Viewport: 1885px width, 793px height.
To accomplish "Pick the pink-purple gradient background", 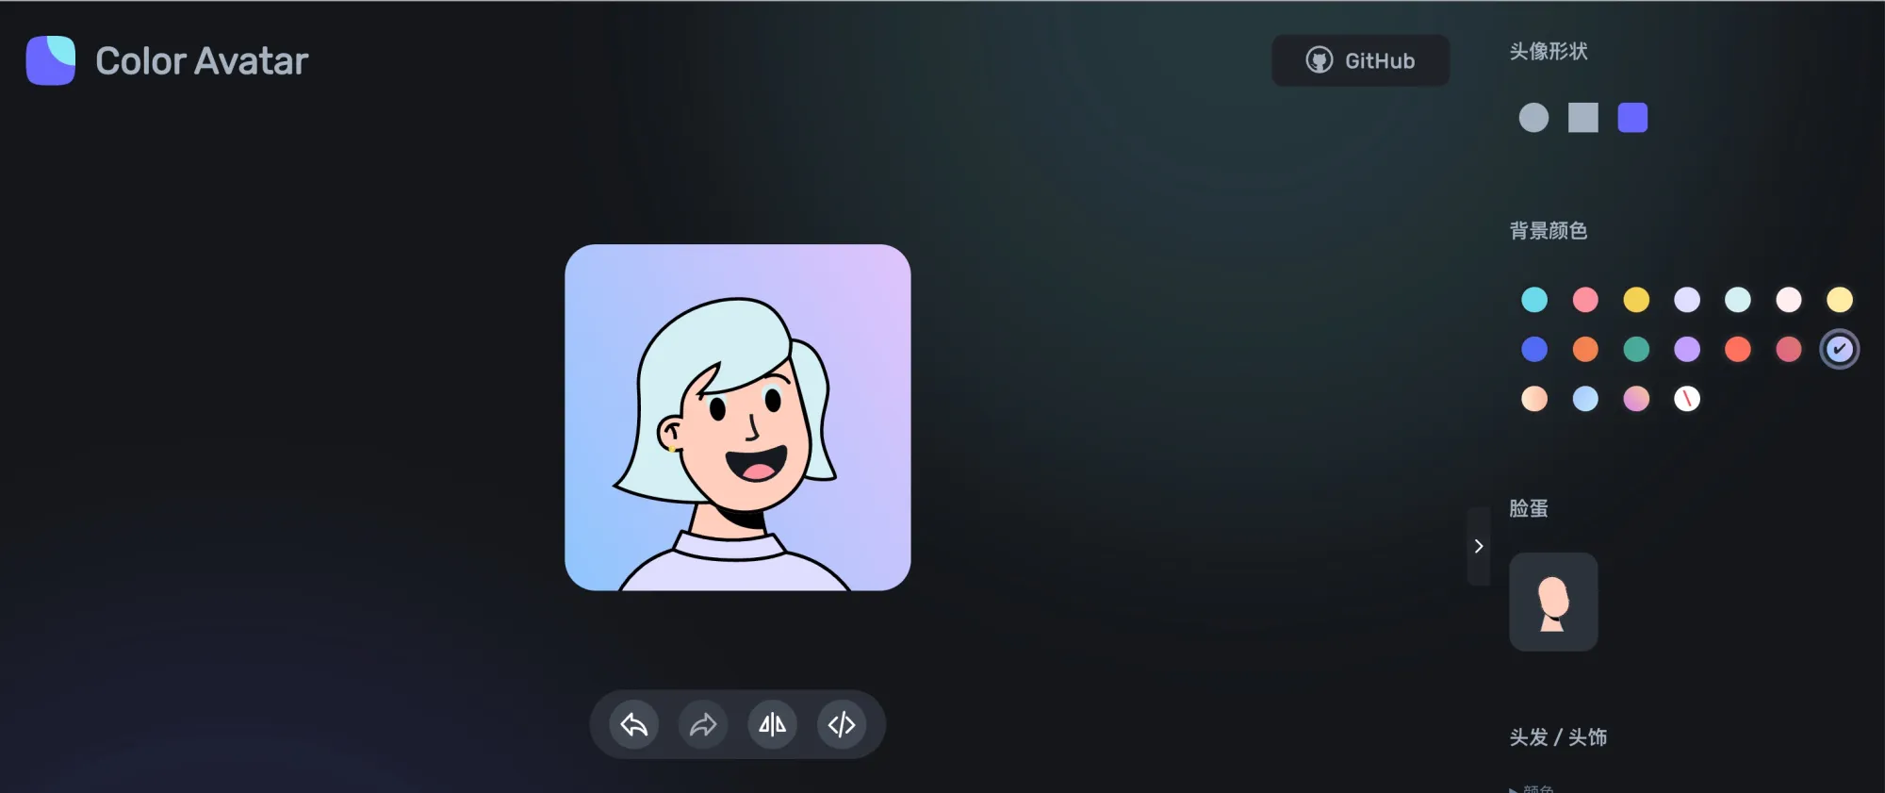I will pyautogui.click(x=1636, y=399).
